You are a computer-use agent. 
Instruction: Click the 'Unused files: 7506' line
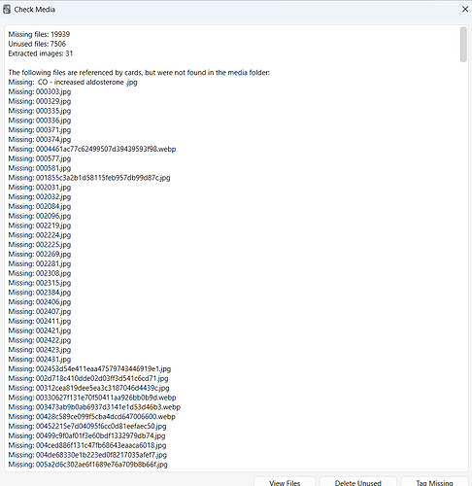click(x=37, y=44)
